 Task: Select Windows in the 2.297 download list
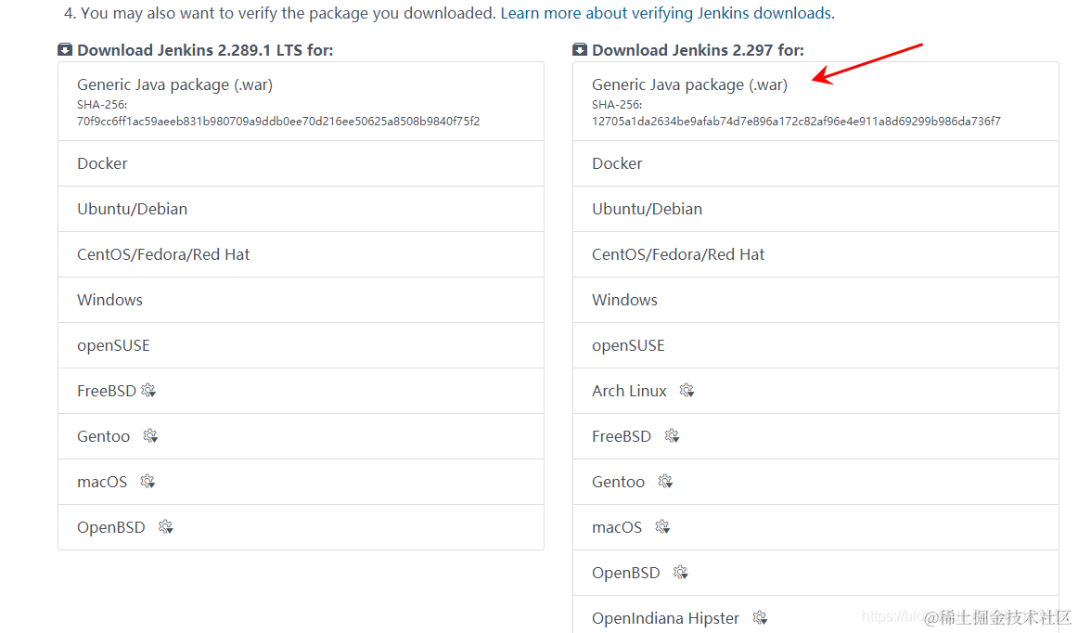coord(815,300)
